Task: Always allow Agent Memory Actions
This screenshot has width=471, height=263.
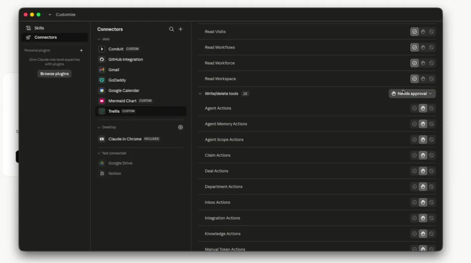Action: click(x=414, y=124)
